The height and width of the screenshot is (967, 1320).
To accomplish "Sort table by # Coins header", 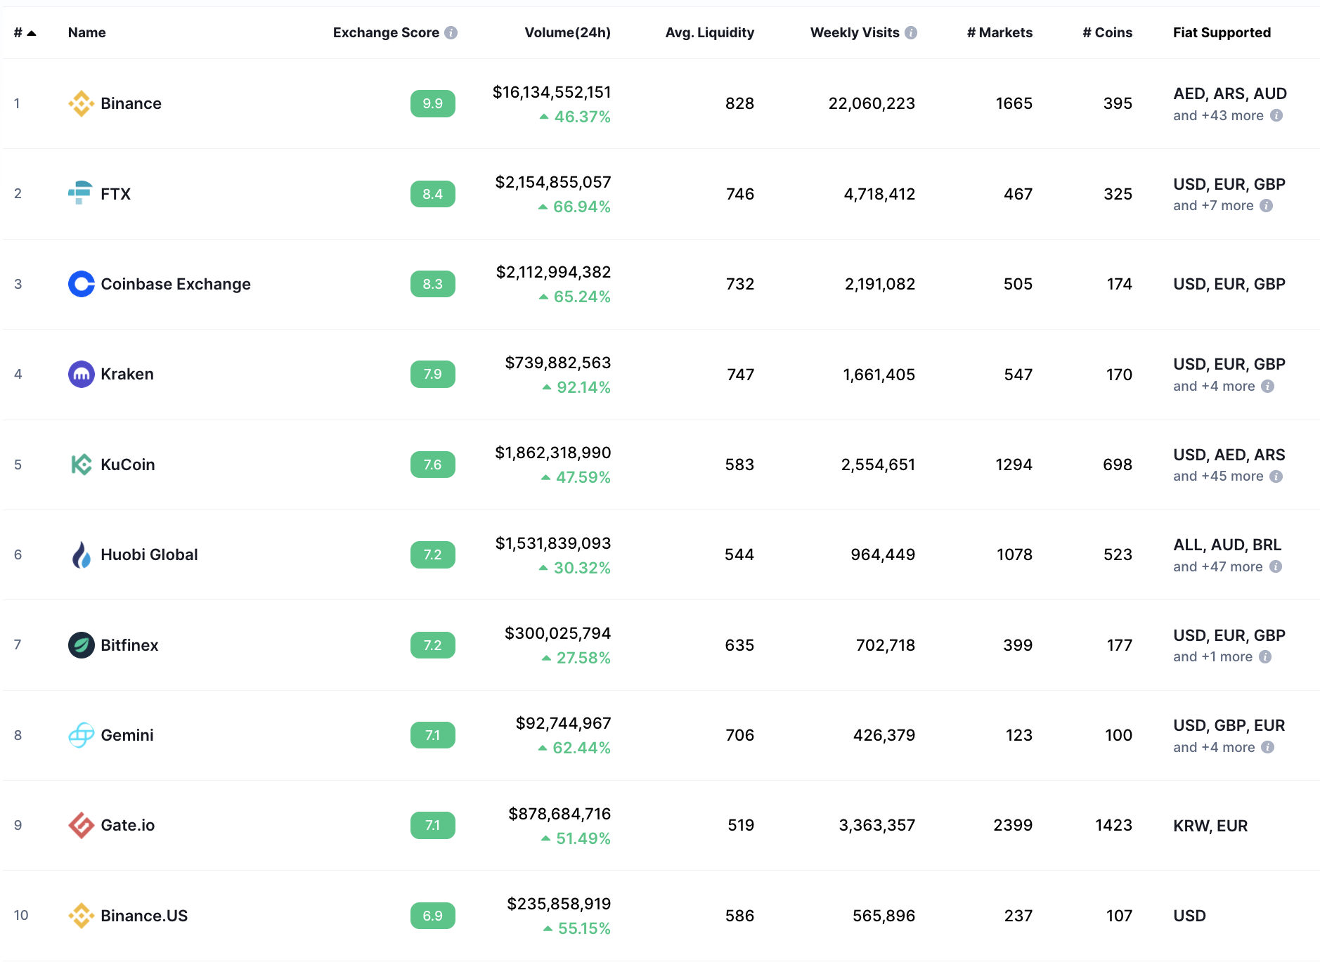I will pos(1108,32).
